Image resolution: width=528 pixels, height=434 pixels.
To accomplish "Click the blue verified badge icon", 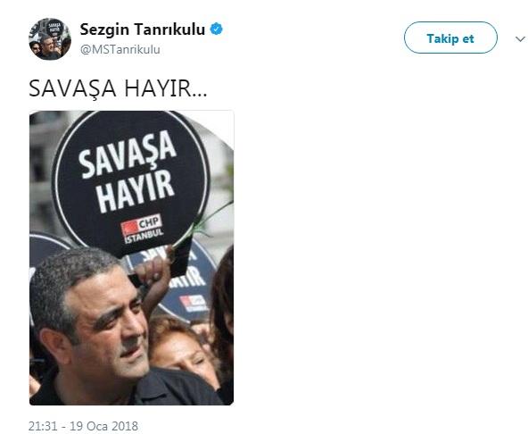I will click(216, 29).
